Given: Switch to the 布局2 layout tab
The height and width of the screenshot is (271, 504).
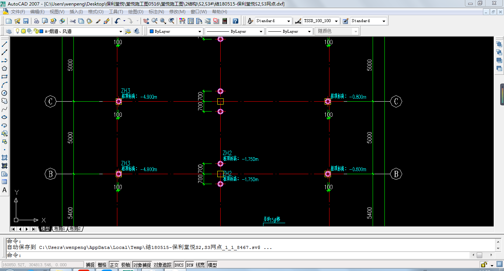Looking at the screenshot, I should 75,229.
